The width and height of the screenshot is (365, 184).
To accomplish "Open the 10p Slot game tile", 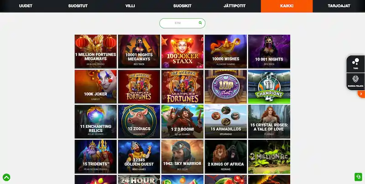I will 226,87.
